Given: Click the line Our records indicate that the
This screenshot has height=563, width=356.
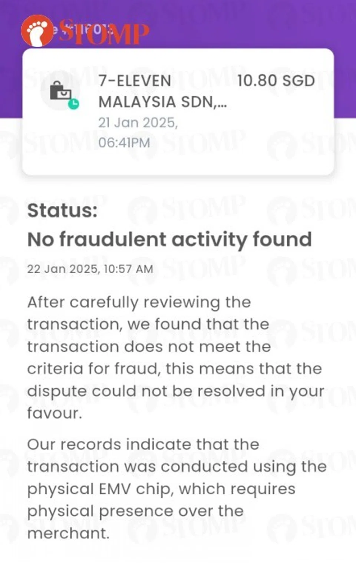Looking at the screenshot, I should (143, 444).
